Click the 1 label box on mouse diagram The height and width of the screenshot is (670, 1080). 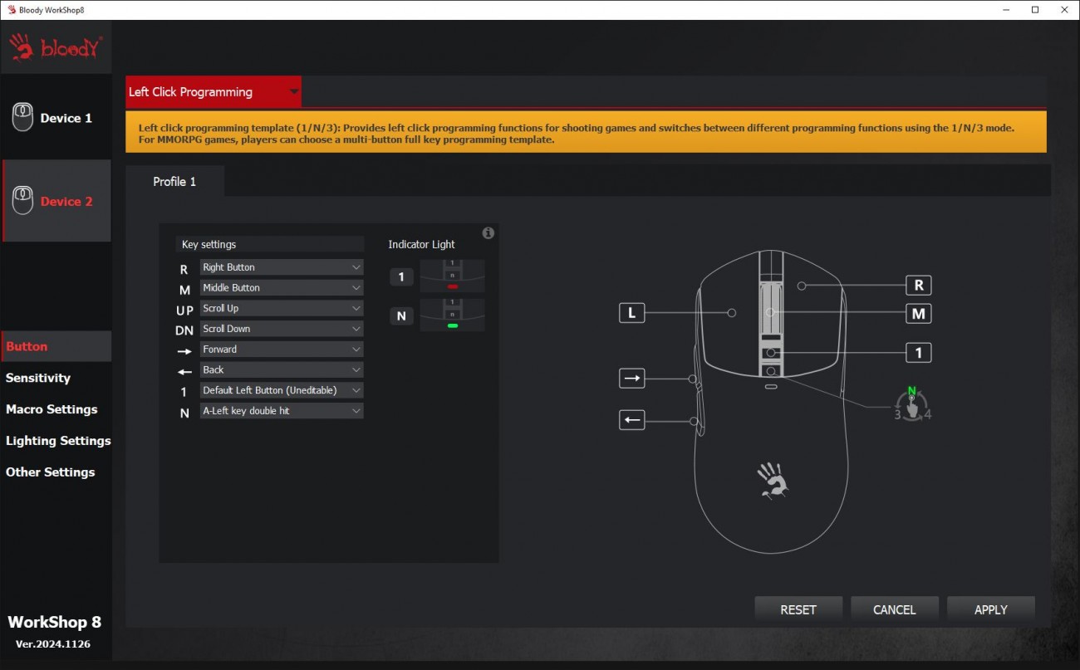[x=918, y=353]
